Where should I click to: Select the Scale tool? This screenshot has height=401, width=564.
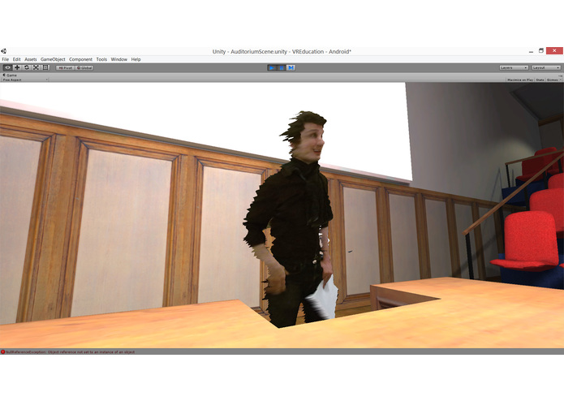[x=36, y=67]
